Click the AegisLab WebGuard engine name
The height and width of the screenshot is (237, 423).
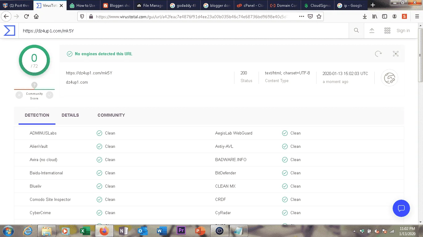234,133
